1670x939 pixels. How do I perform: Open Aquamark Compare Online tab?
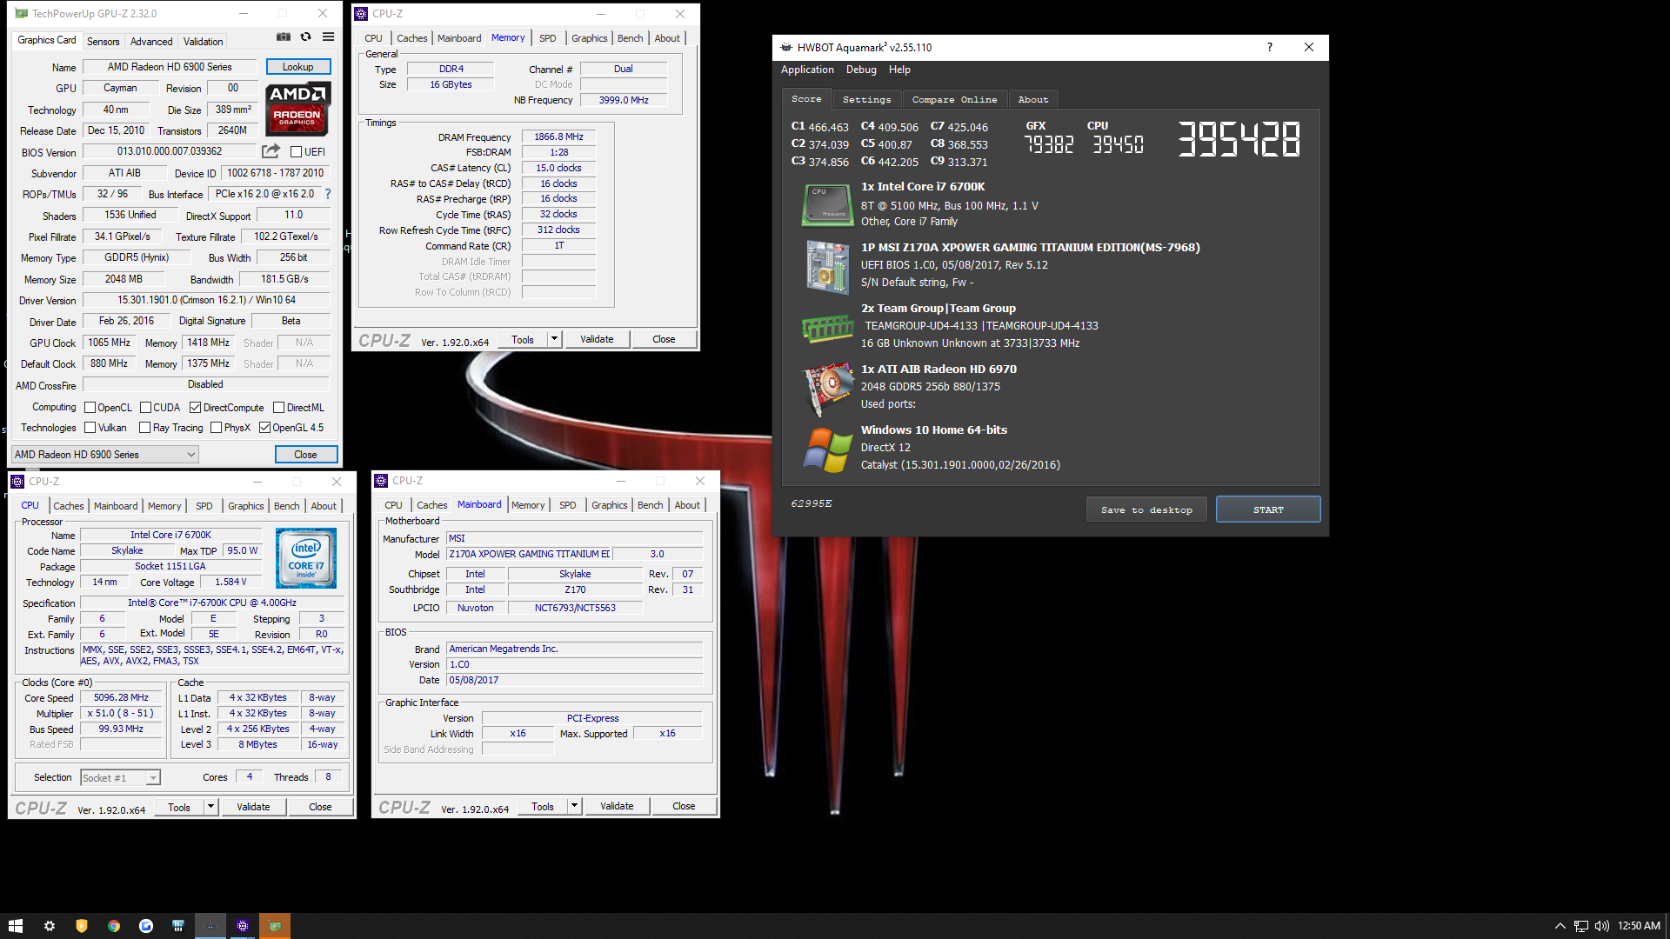tap(954, 99)
